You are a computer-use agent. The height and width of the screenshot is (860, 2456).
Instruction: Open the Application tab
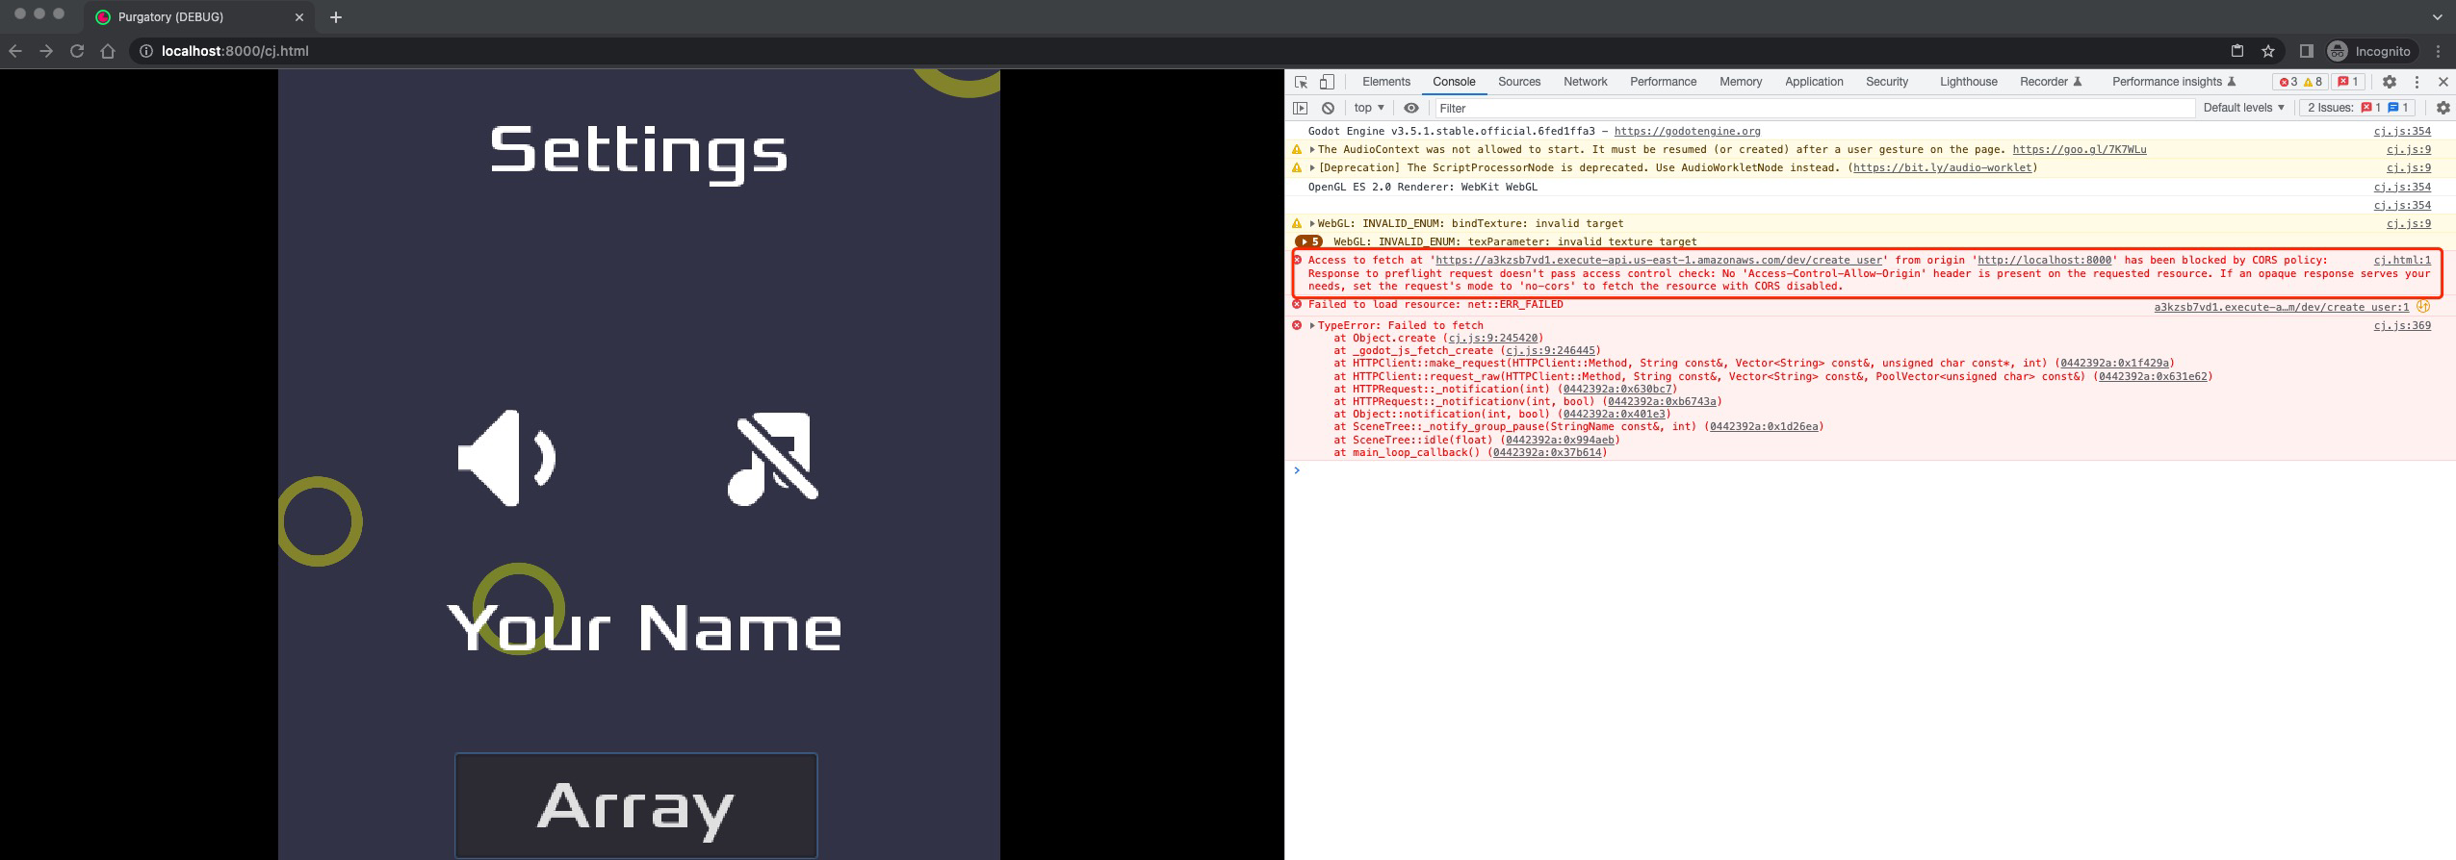point(1814,82)
